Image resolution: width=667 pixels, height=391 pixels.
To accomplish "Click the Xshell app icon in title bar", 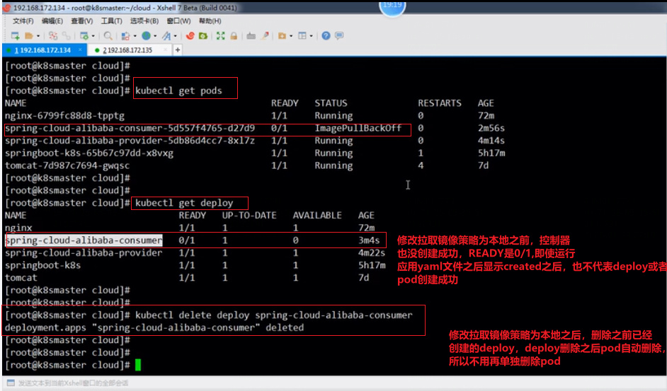I will point(6,8).
